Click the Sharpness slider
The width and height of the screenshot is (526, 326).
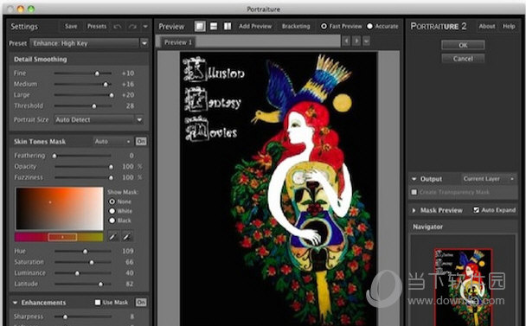(83, 316)
